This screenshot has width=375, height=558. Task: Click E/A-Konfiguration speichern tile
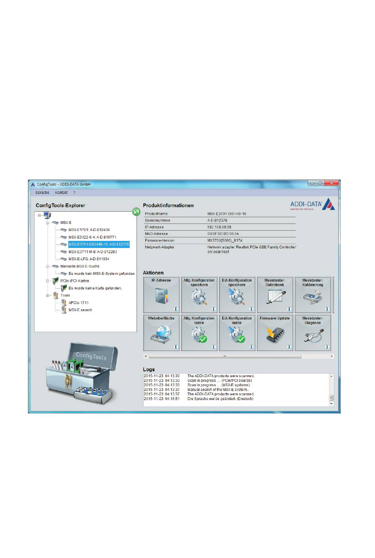[237, 295]
